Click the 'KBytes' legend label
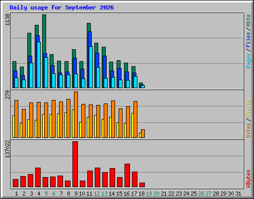The width and height of the screenshot is (254, 199). pos(248,179)
